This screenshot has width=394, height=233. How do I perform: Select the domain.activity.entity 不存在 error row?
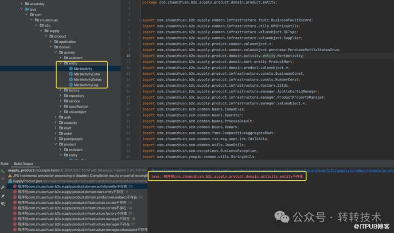[77, 187]
